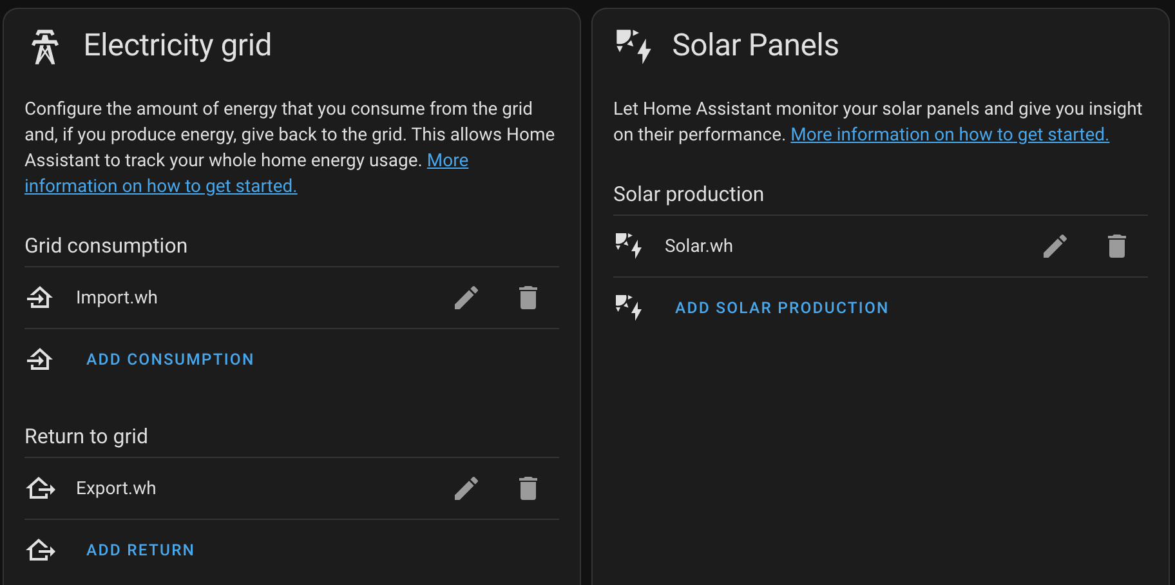Screen dimensions: 1175x585
Task: Click ADD CONSUMPTION under Grid consumption
Action: tap(169, 359)
